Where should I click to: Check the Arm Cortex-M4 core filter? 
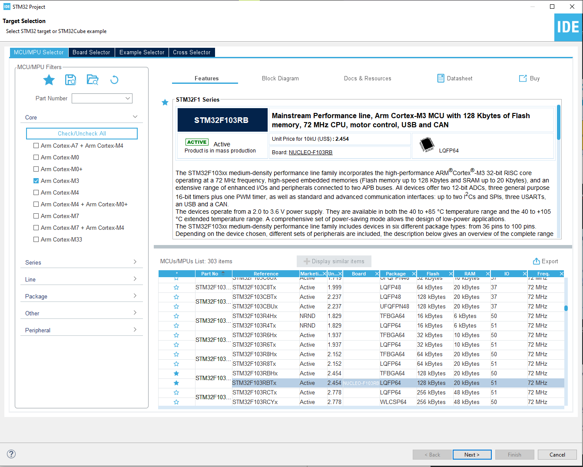(x=36, y=192)
